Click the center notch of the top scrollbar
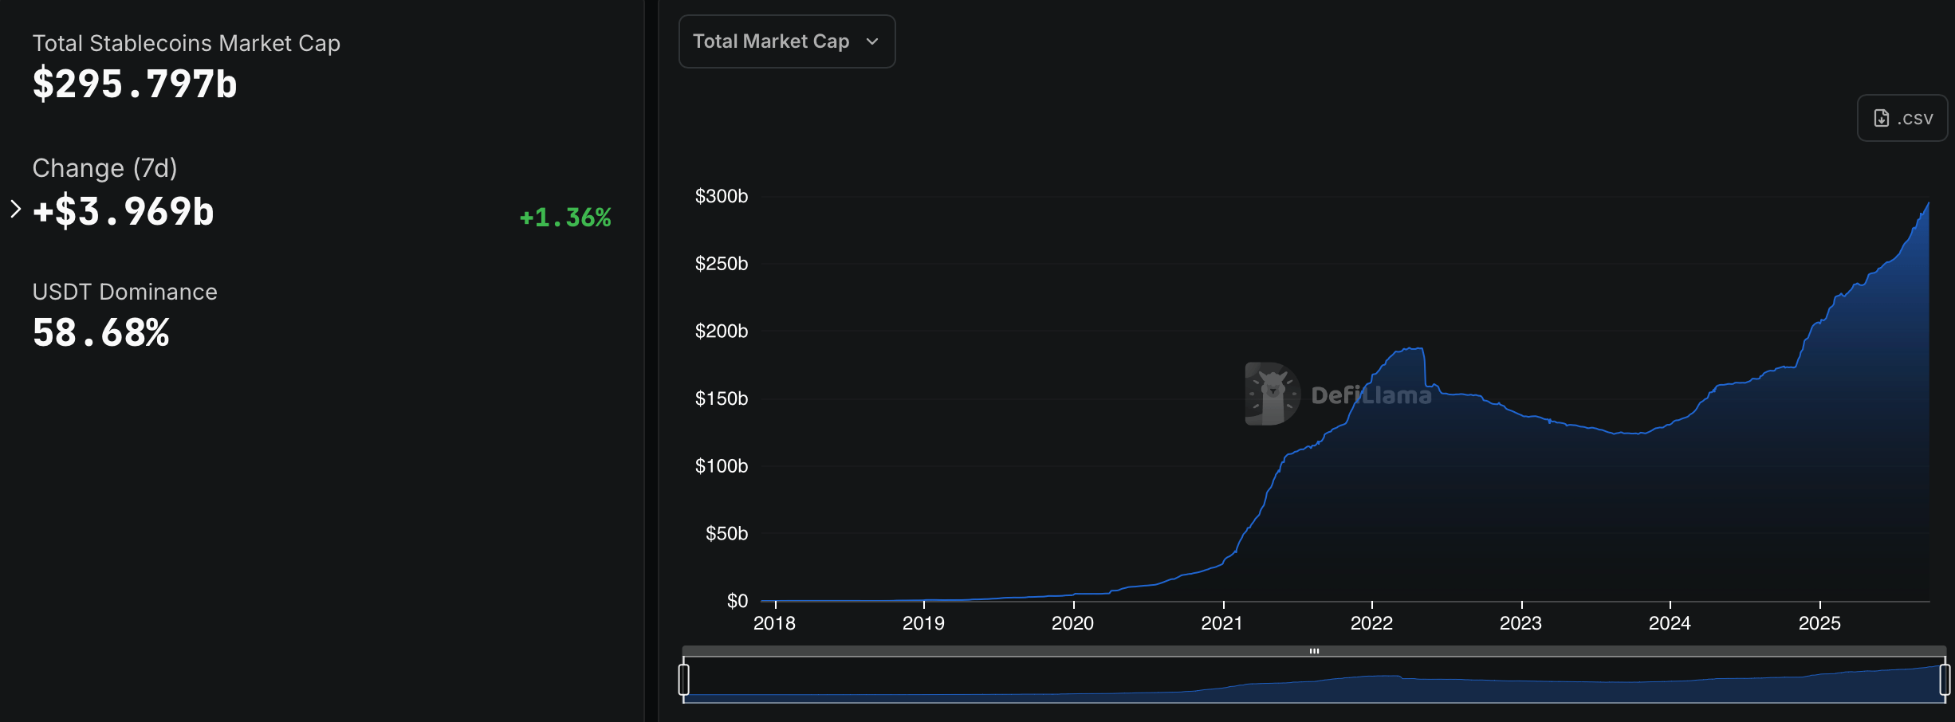The height and width of the screenshot is (722, 1955). pyautogui.click(x=1315, y=651)
